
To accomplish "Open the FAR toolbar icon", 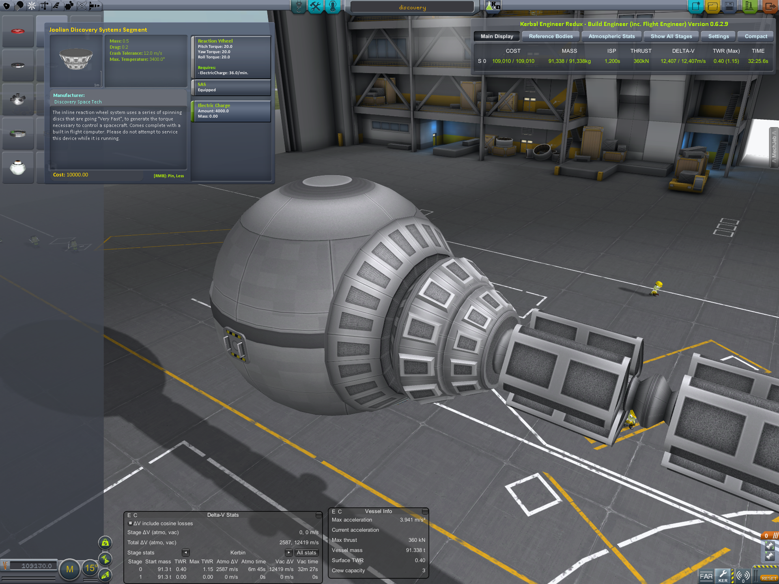I will [x=706, y=576].
